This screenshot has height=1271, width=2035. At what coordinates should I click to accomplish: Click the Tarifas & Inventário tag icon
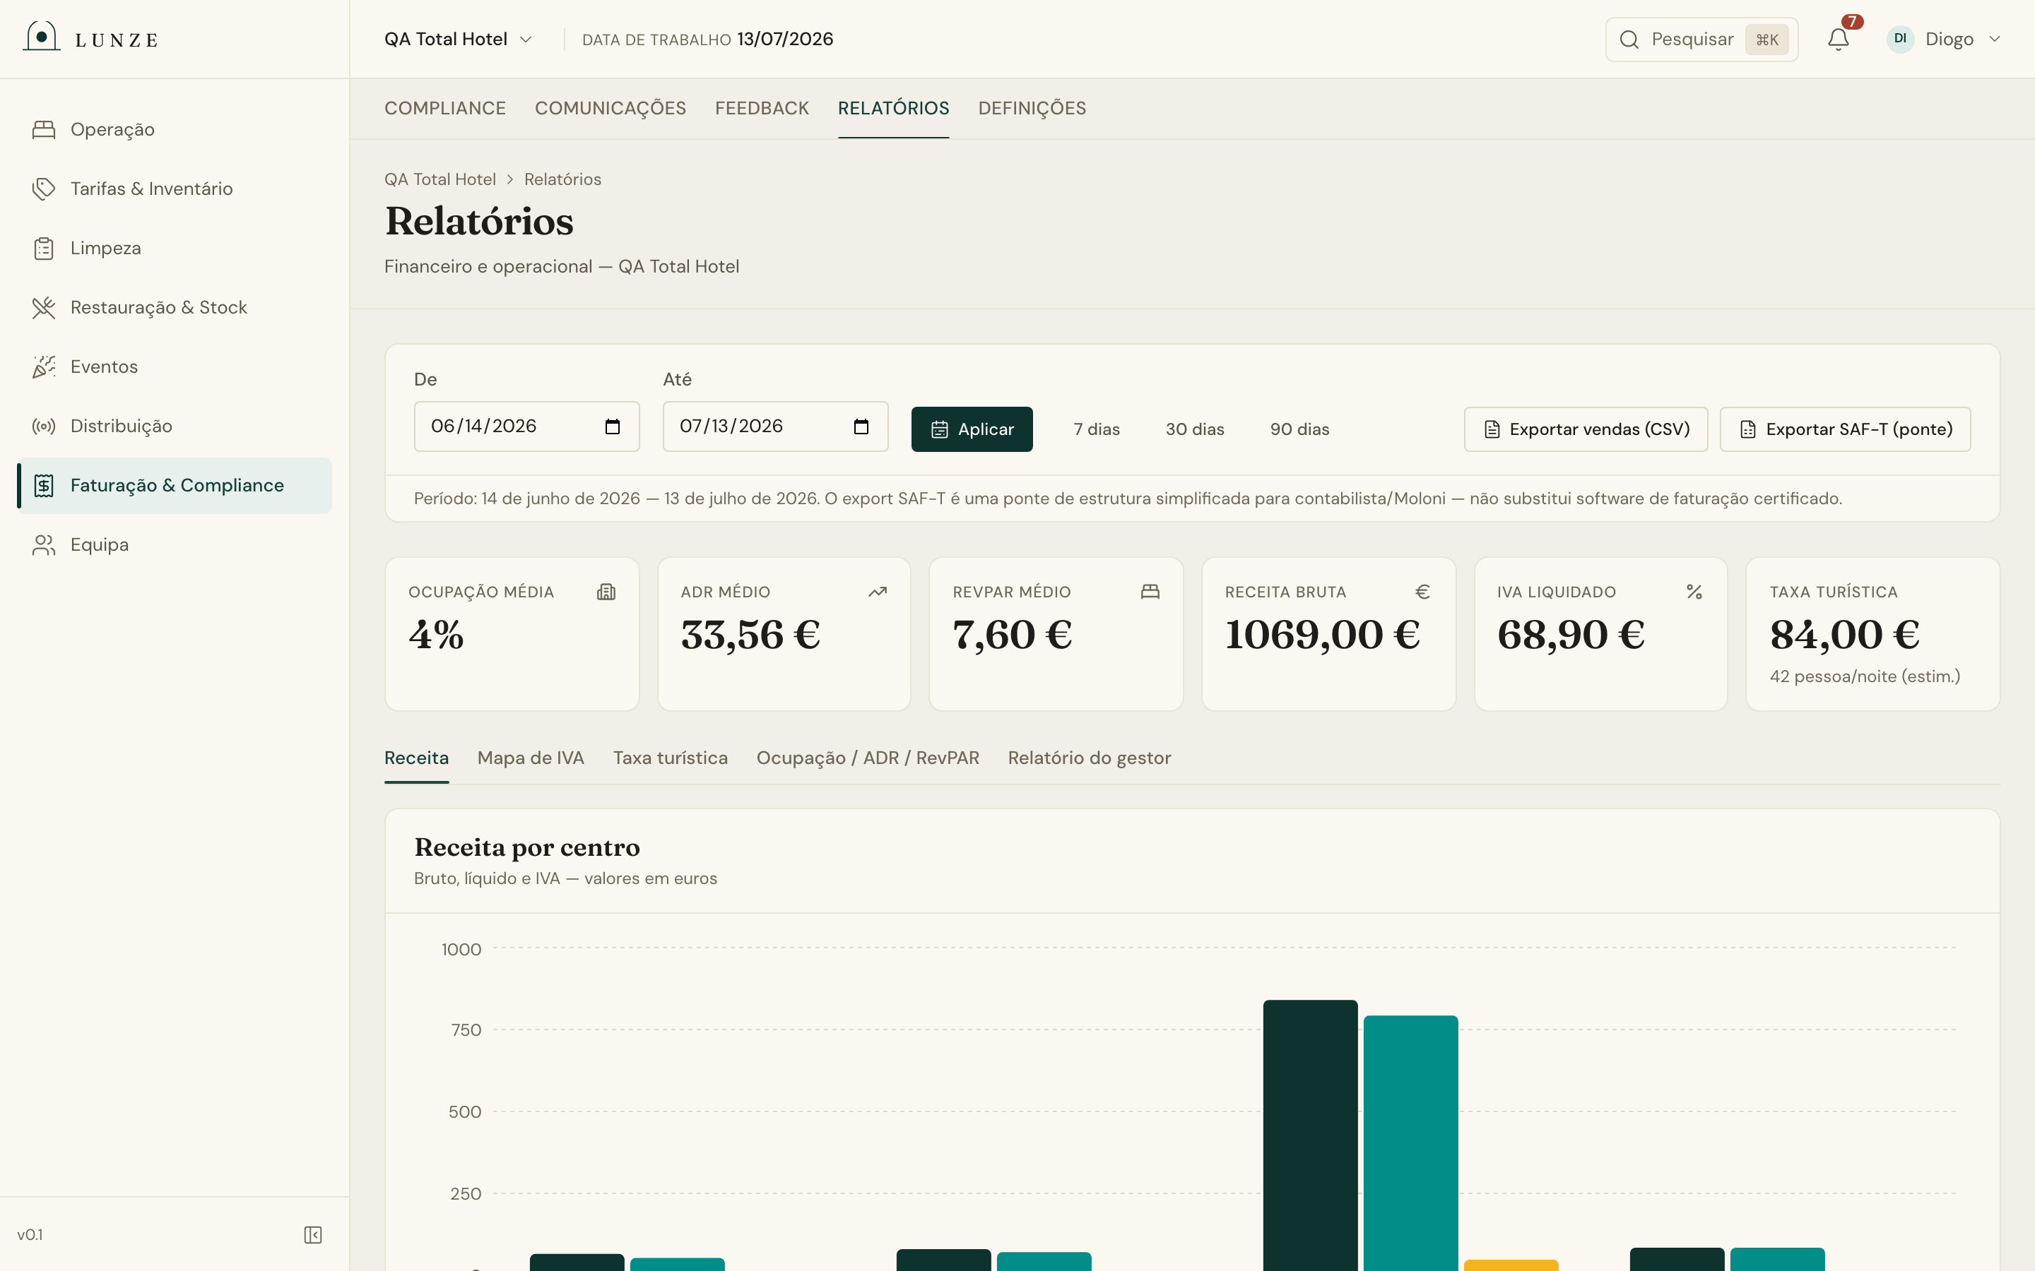pyautogui.click(x=44, y=189)
